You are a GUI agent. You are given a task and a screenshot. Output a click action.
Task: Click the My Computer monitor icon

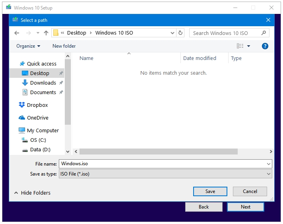pyautogui.click(x=22, y=130)
